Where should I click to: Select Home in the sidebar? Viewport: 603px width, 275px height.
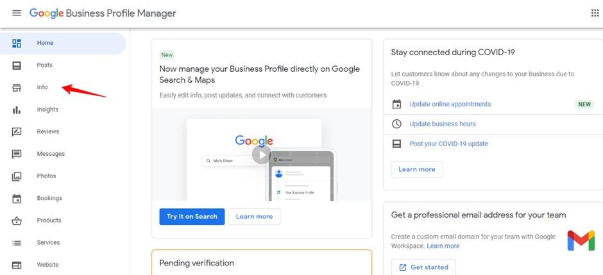(45, 43)
